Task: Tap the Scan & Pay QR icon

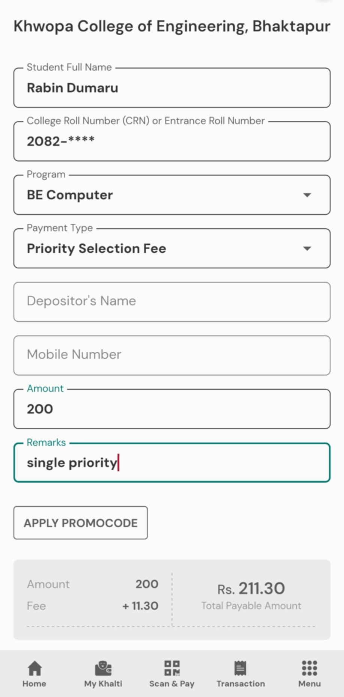Action: (x=172, y=668)
